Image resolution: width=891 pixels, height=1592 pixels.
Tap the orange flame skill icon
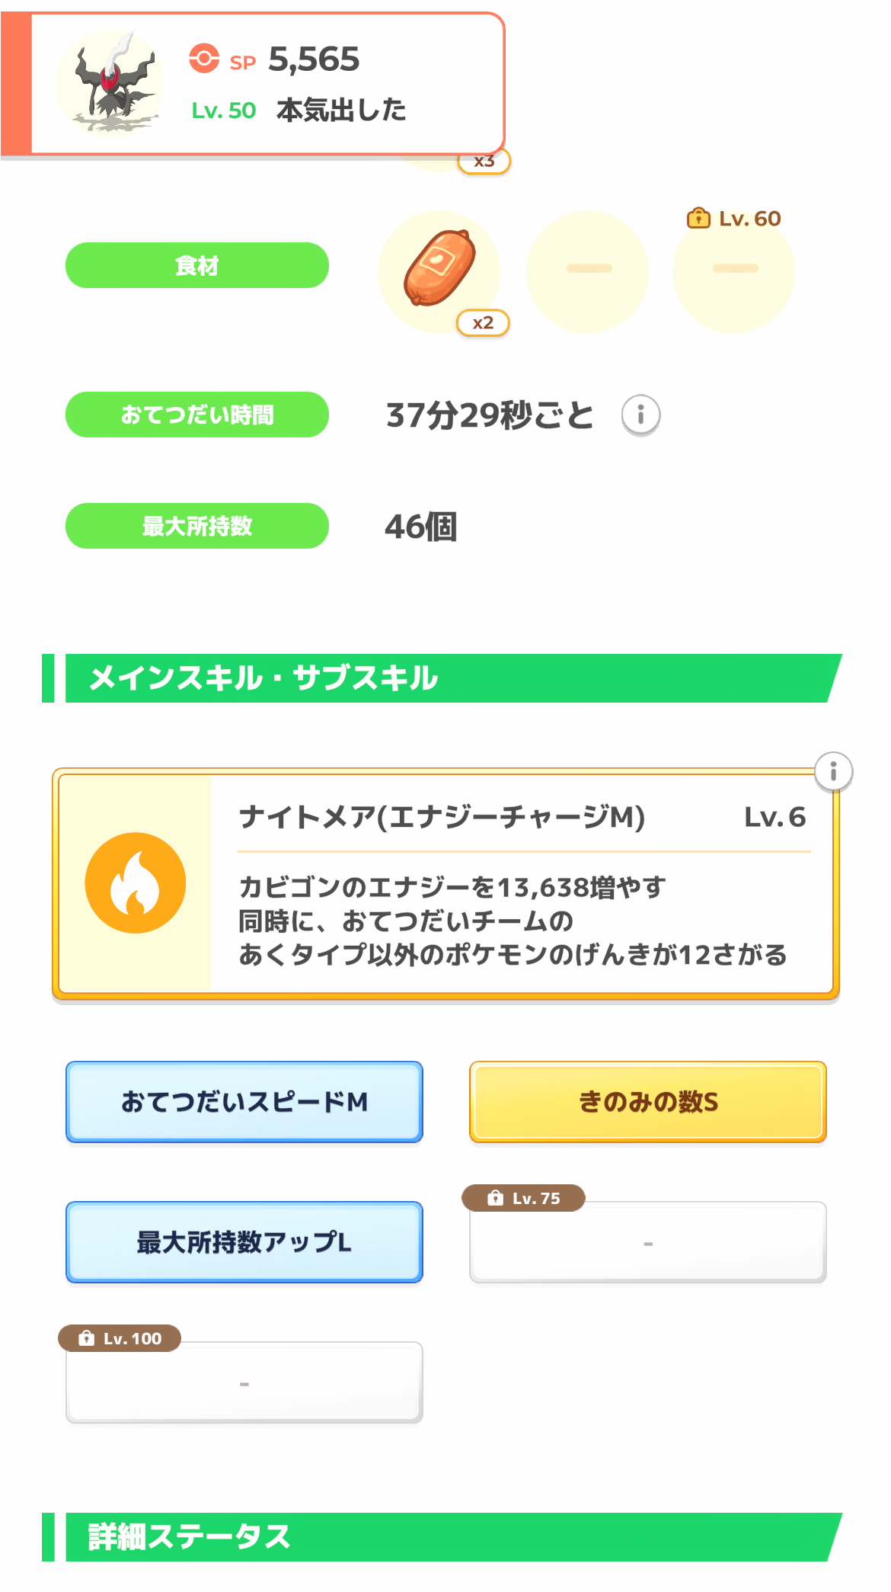(x=136, y=883)
